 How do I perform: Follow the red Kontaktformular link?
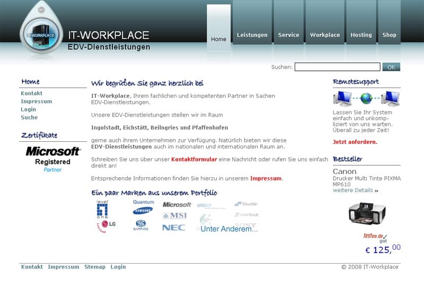pyautogui.click(x=194, y=159)
